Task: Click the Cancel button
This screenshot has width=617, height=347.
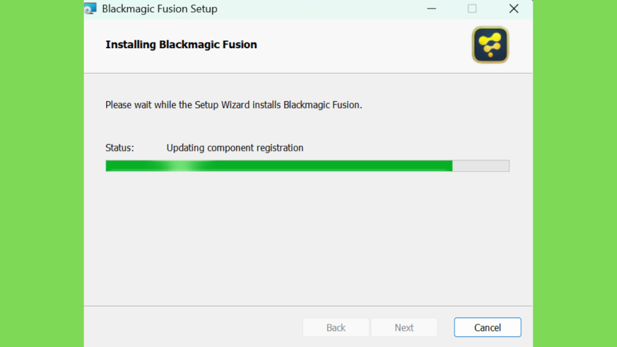Action: click(487, 327)
